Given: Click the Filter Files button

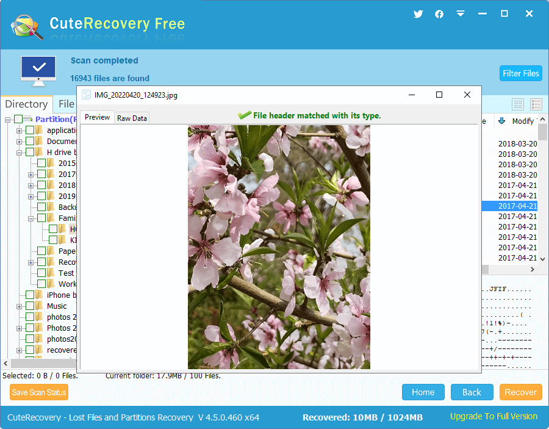Looking at the screenshot, I should tap(520, 73).
